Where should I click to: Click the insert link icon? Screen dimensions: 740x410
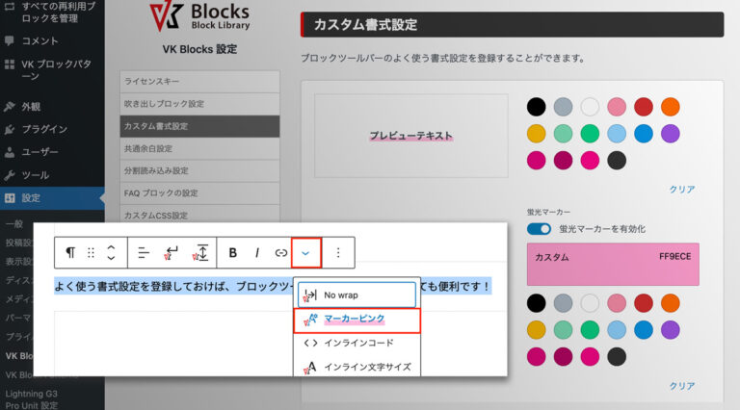(280, 253)
